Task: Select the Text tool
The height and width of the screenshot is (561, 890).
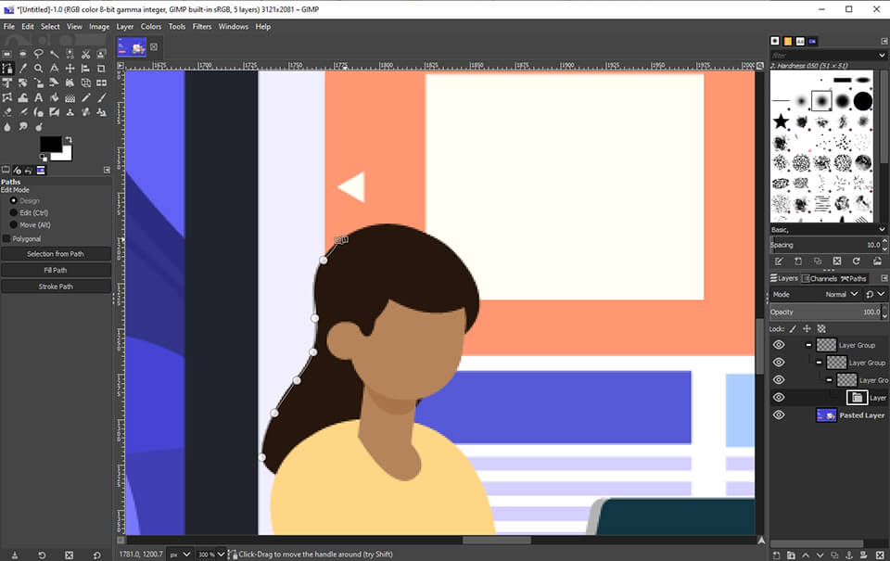Action: 39,97
